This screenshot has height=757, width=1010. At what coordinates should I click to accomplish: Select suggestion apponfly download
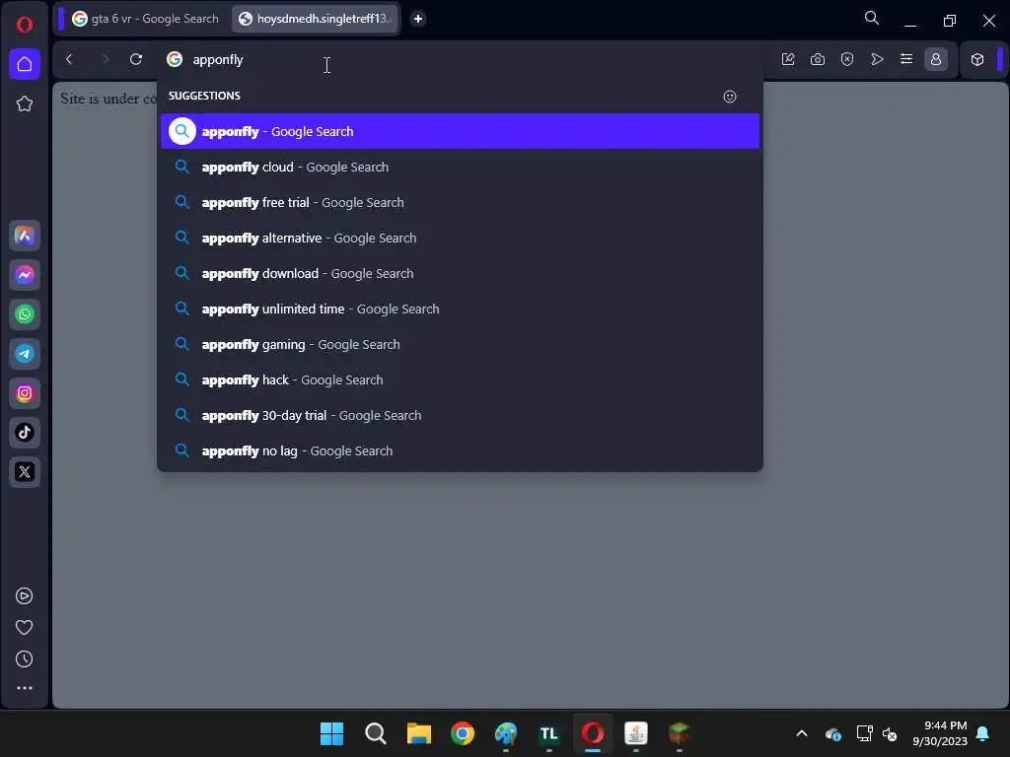(460, 273)
